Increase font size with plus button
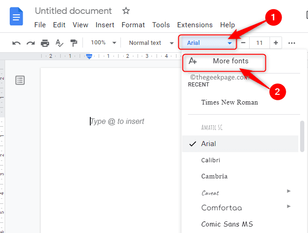Screen dimensions: 308x233 (x=276, y=43)
